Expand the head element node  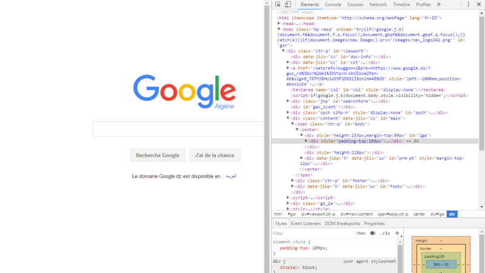pyautogui.click(x=279, y=24)
